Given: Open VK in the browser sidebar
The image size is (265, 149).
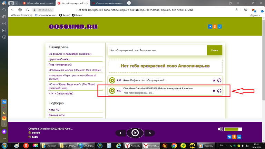Looking at the screenshot, I should pyautogui.click(x=4, y=102).
